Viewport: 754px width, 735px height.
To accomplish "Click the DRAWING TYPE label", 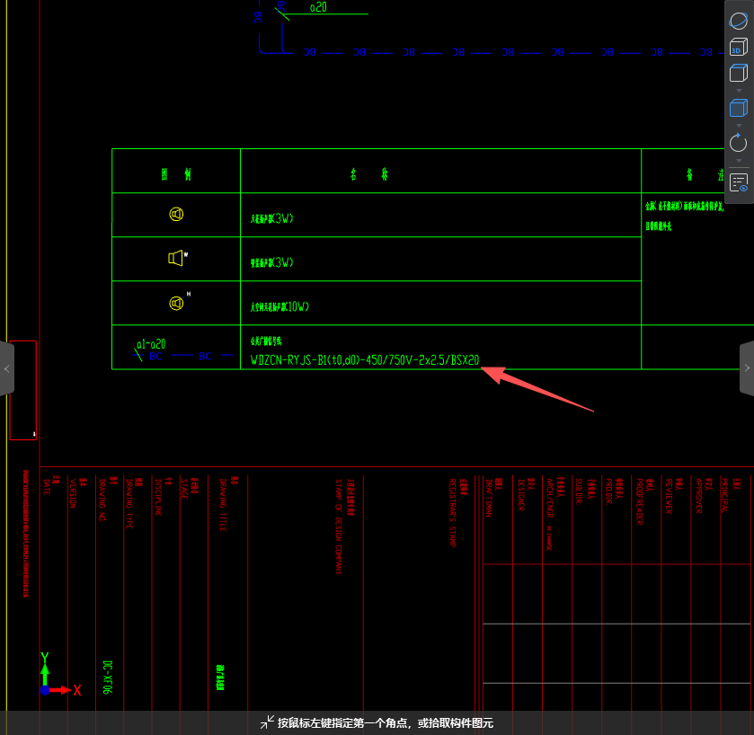I will (129, 503).
